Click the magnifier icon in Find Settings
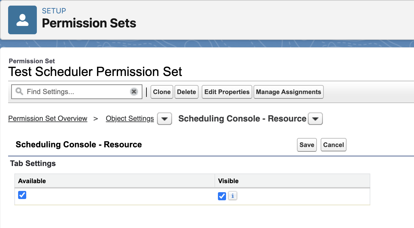The width and height of the screenshot is (414, 228). tap(19, 92)
